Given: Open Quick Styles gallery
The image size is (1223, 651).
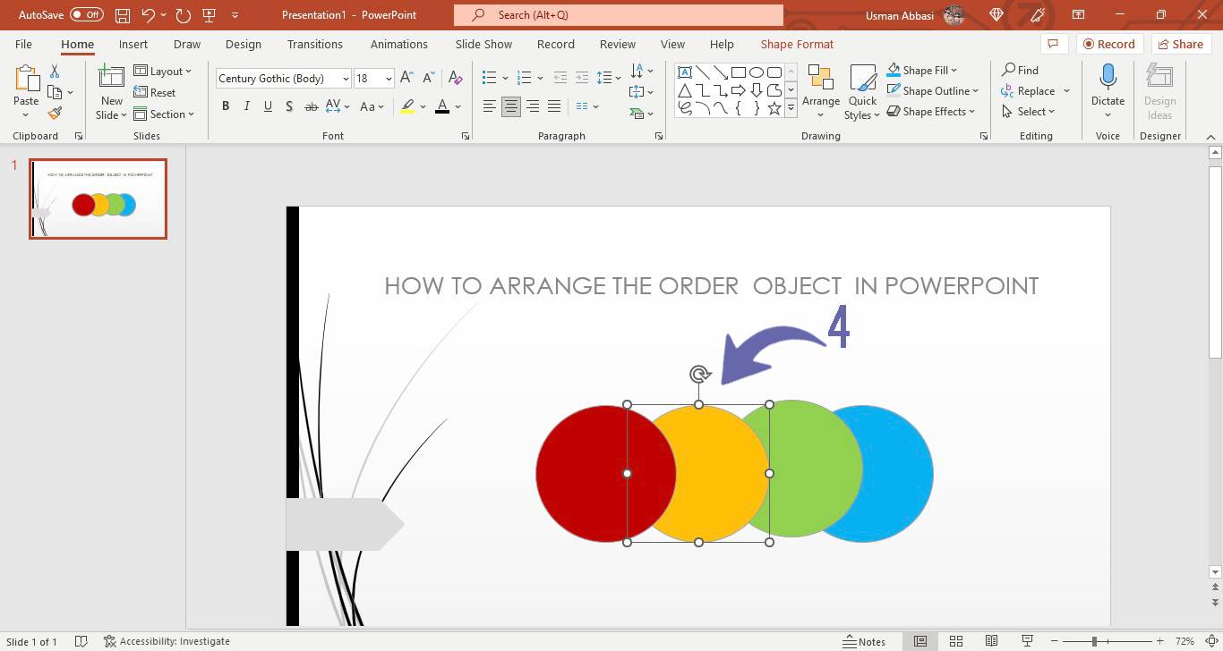Looking at the screenshot, I should click(863, 91).
